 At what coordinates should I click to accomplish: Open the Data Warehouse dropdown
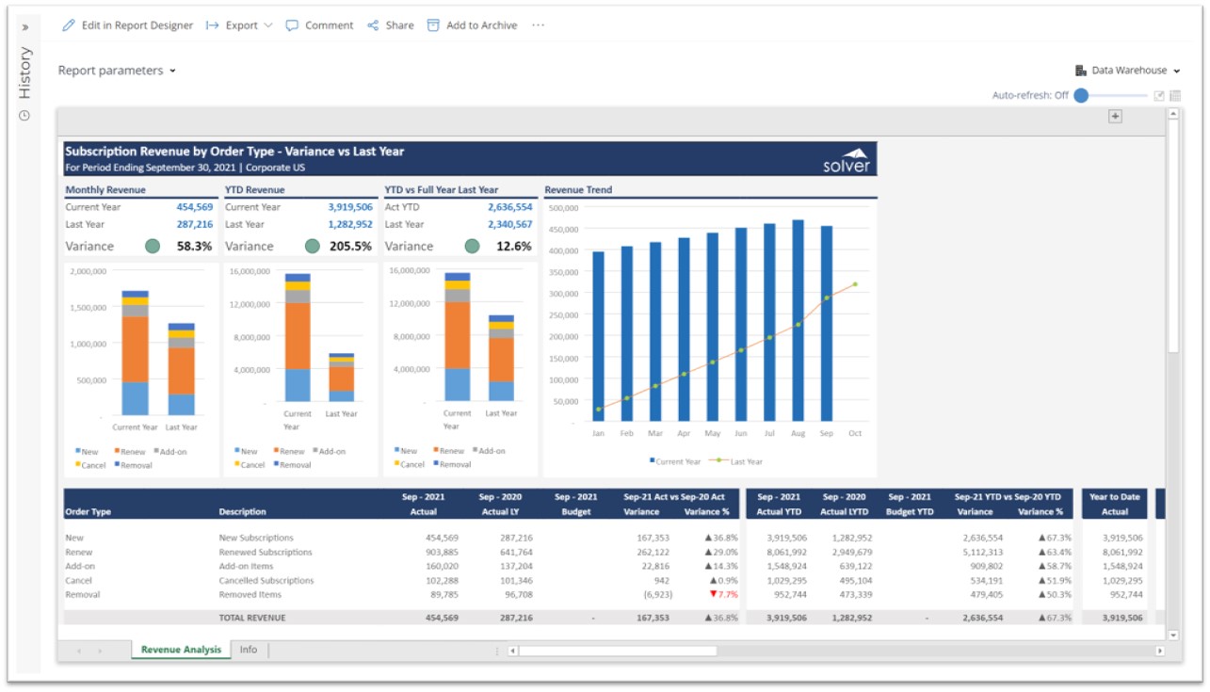point(1128,71)
